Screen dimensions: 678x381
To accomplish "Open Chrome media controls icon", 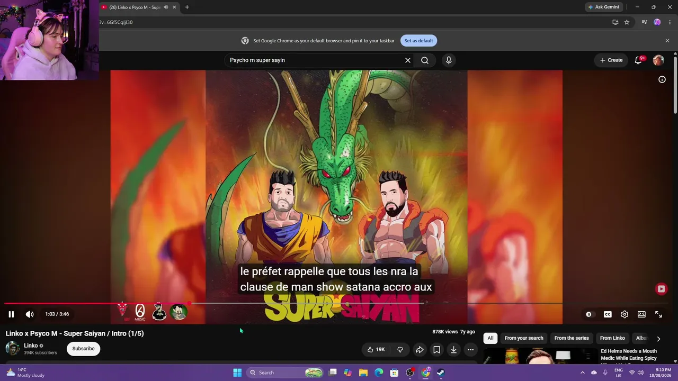I will (x=644, y=22).
